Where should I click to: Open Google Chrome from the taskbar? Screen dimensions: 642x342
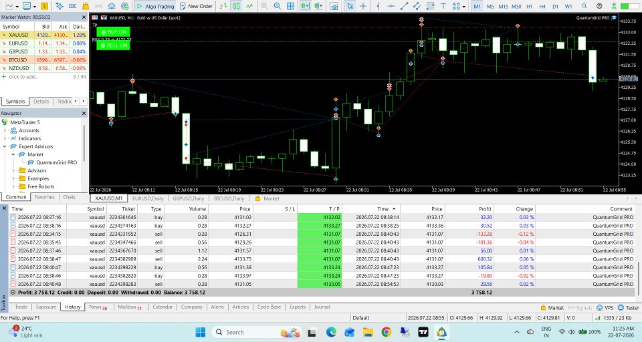[x=386, y=332]
